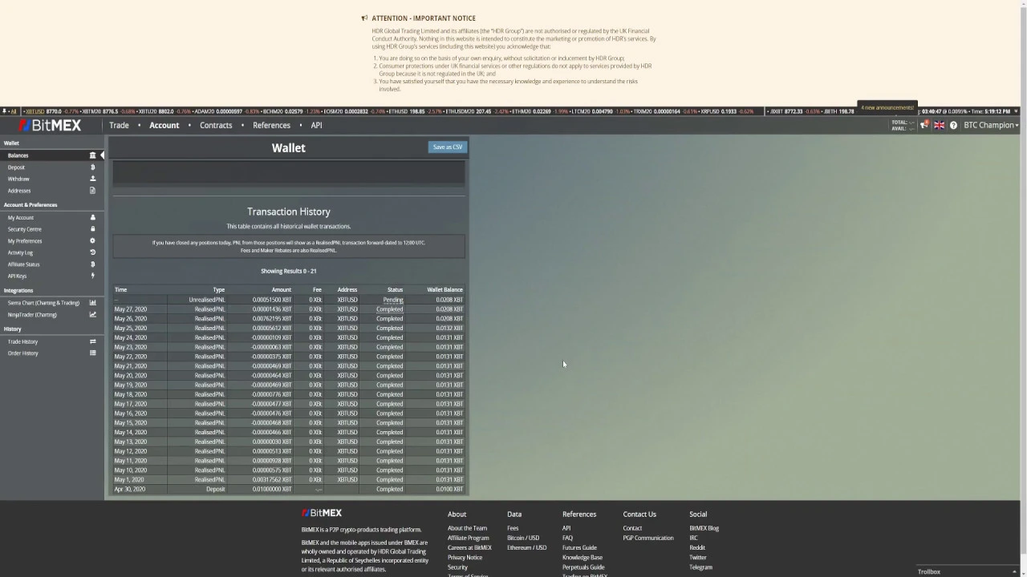Open the help question mark icon

pyautogui.click(x=953, y=125)
